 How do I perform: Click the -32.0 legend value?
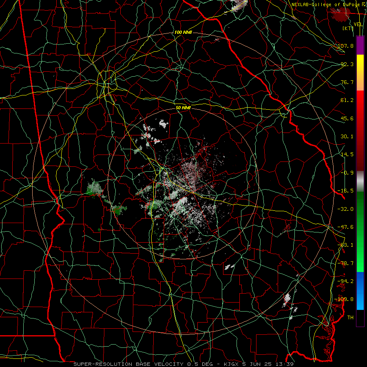click(345, 209)
